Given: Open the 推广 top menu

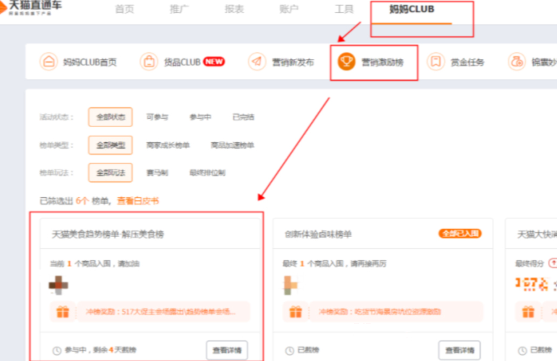Looking at the screenshot, I should [180, 10].
